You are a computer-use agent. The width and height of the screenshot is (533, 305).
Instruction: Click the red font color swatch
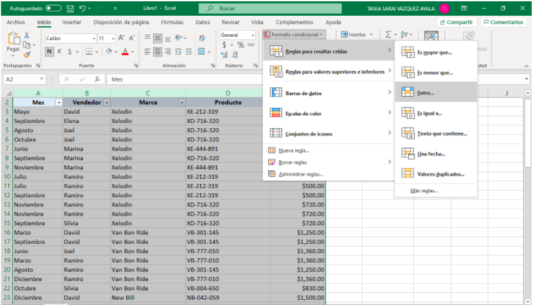click(125, 51)
